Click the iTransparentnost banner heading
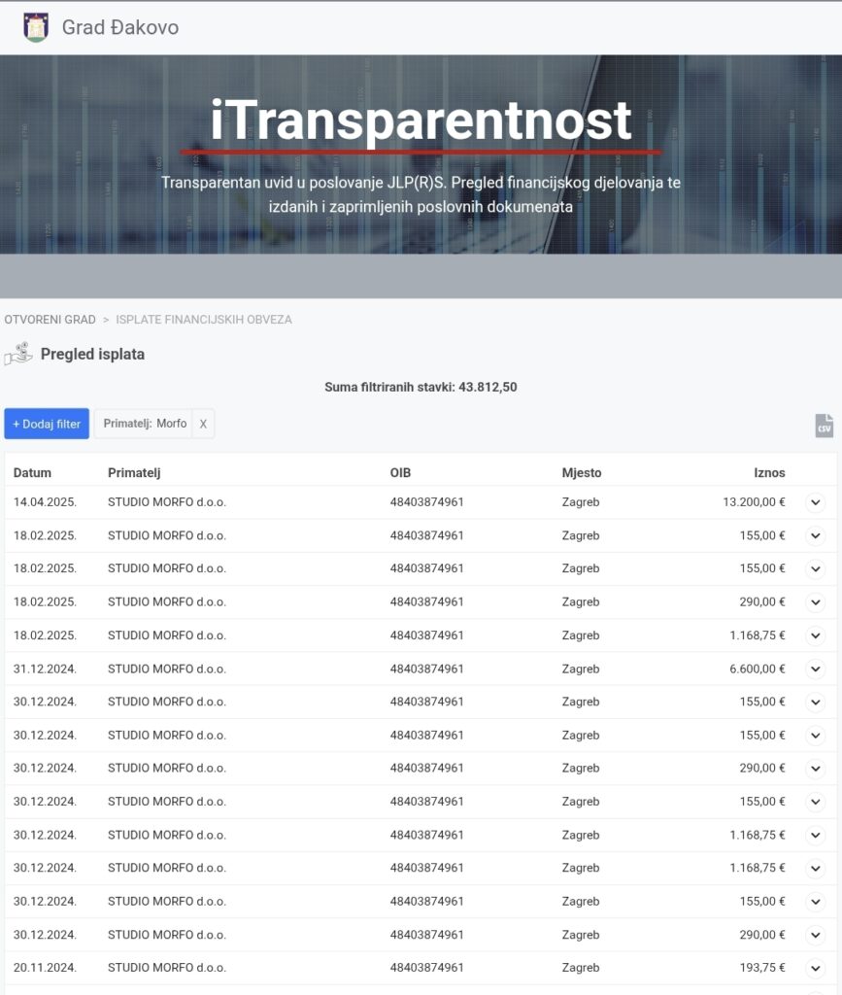The image size is (842, 995). click(421, 121)
